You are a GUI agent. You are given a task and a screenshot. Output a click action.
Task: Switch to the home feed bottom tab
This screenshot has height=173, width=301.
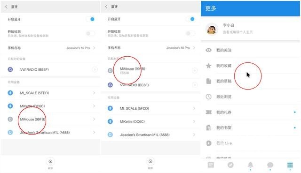(211, 165)
